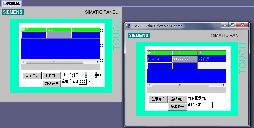Select the 00000000 current user field in editor
254x128 pixels.
point(93,75)
